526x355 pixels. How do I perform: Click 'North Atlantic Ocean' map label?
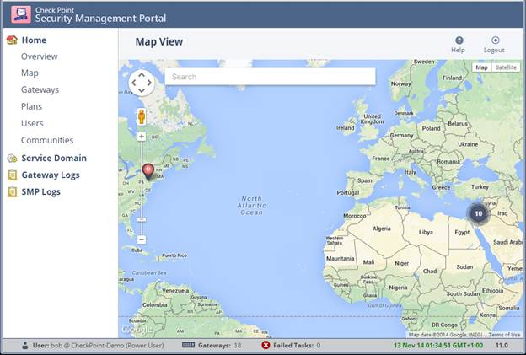(251, 206)
